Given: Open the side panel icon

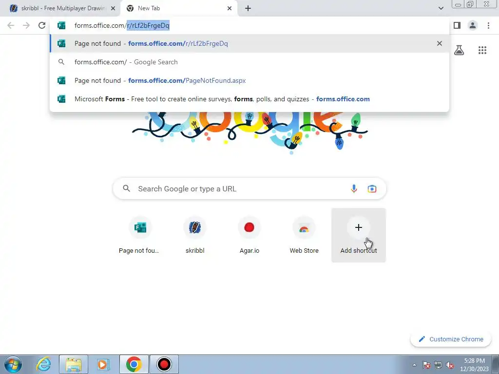Looking at the screenshot, I should click(457, 25).
